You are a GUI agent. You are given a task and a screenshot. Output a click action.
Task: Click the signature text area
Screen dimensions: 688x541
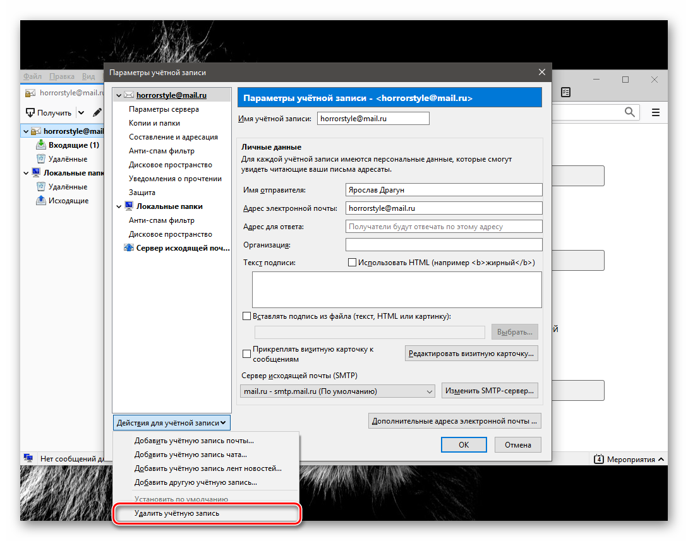[397, 290]
